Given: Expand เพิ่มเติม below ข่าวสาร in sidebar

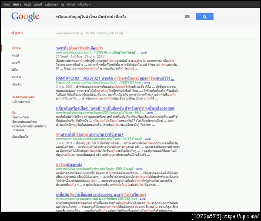Looking at the screenshot, I should point(17,84).
